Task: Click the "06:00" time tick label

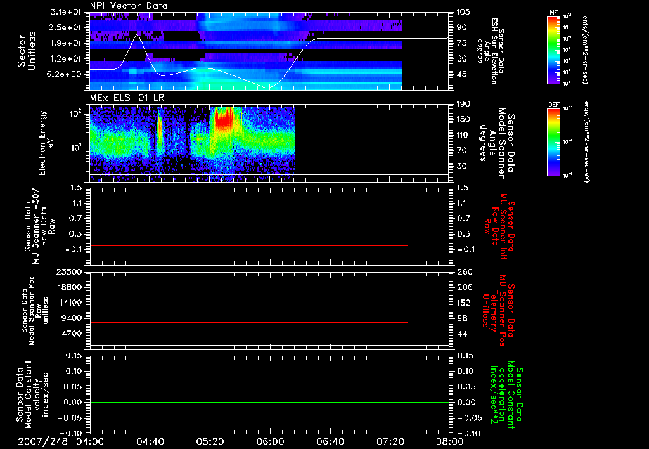Action: [x=270, y=441]
